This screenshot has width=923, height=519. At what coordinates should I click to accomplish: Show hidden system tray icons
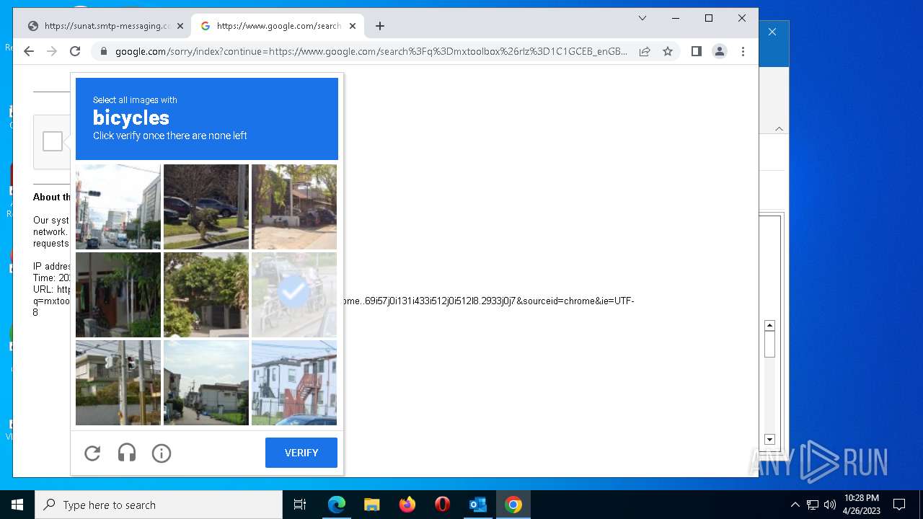click(x=795, y=505)
